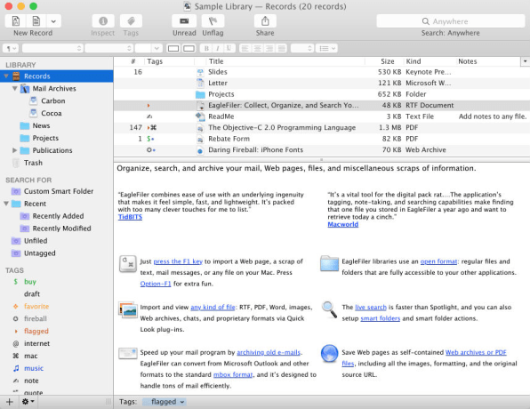Open the paragraph style dropdown

[10, 48]
